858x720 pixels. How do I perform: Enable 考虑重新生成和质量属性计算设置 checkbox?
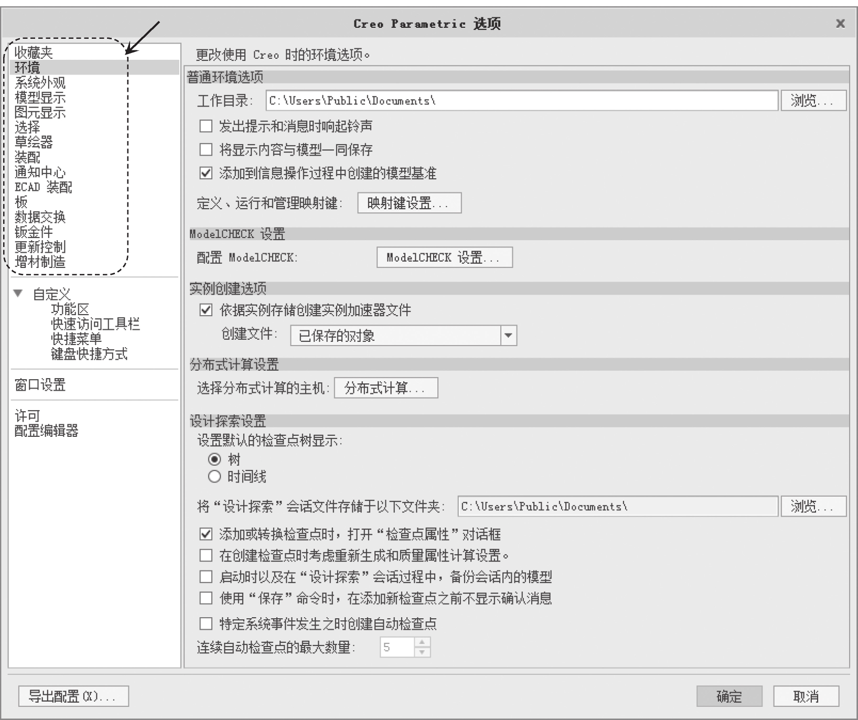coord(206,555)
